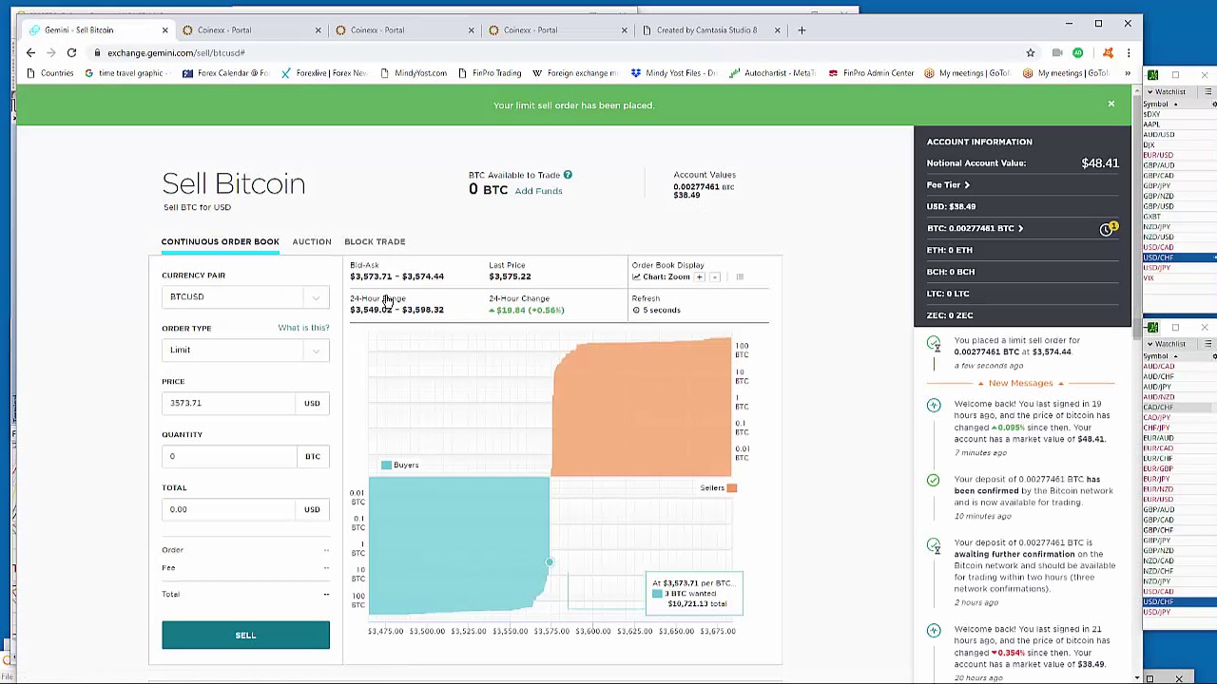The width and height of the screenshot is (1217, 684).
Task: Click the USD: $38.49 balance row
Action: pyautogui.click(x=1022, y=206)
